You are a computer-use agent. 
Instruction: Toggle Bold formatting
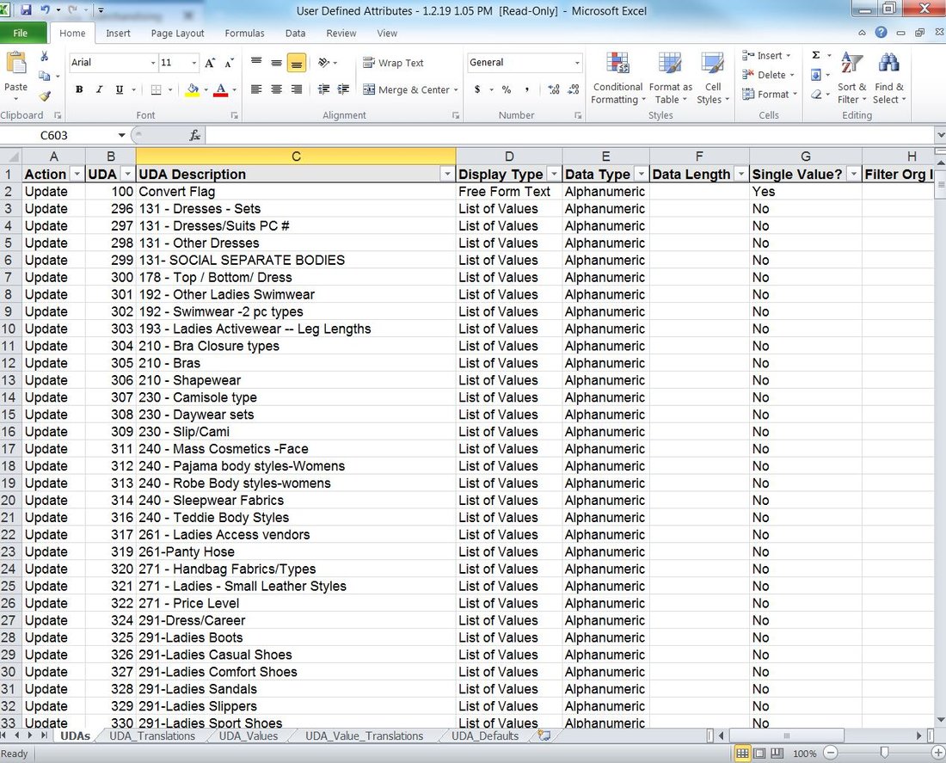coord(79,89)
